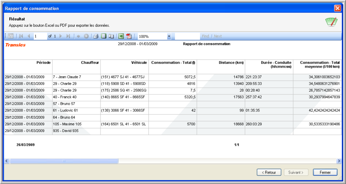Click the Fermer button
Viewport: 346px width, 184px height.
(x=325, y=172)
